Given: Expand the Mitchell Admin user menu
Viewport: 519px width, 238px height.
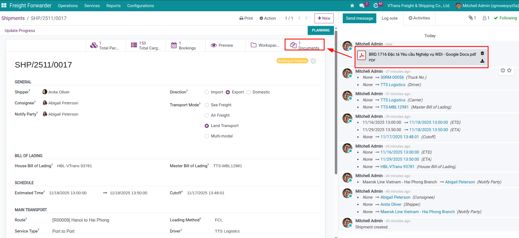Looking at the screenshot, I should (x=487, y=6).
